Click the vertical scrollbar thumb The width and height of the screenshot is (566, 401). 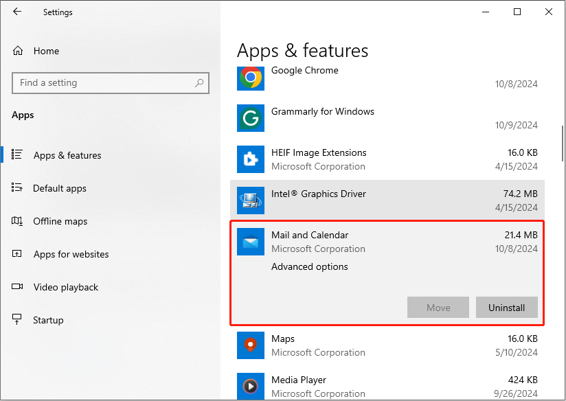click(x=563, y=144)
